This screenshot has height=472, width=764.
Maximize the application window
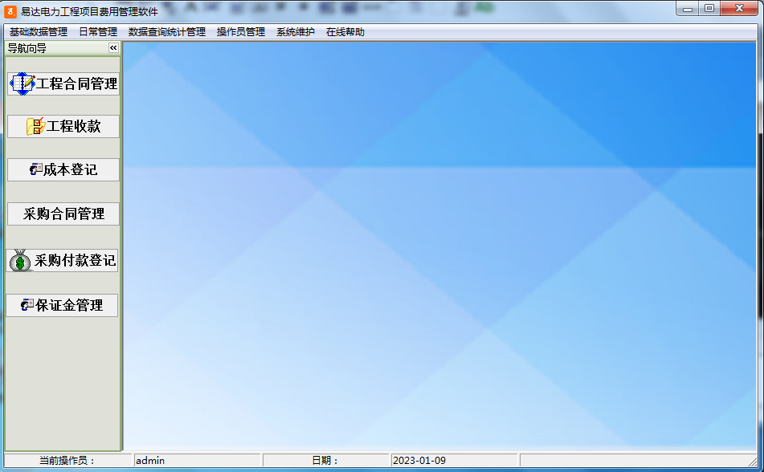[709, 9]
